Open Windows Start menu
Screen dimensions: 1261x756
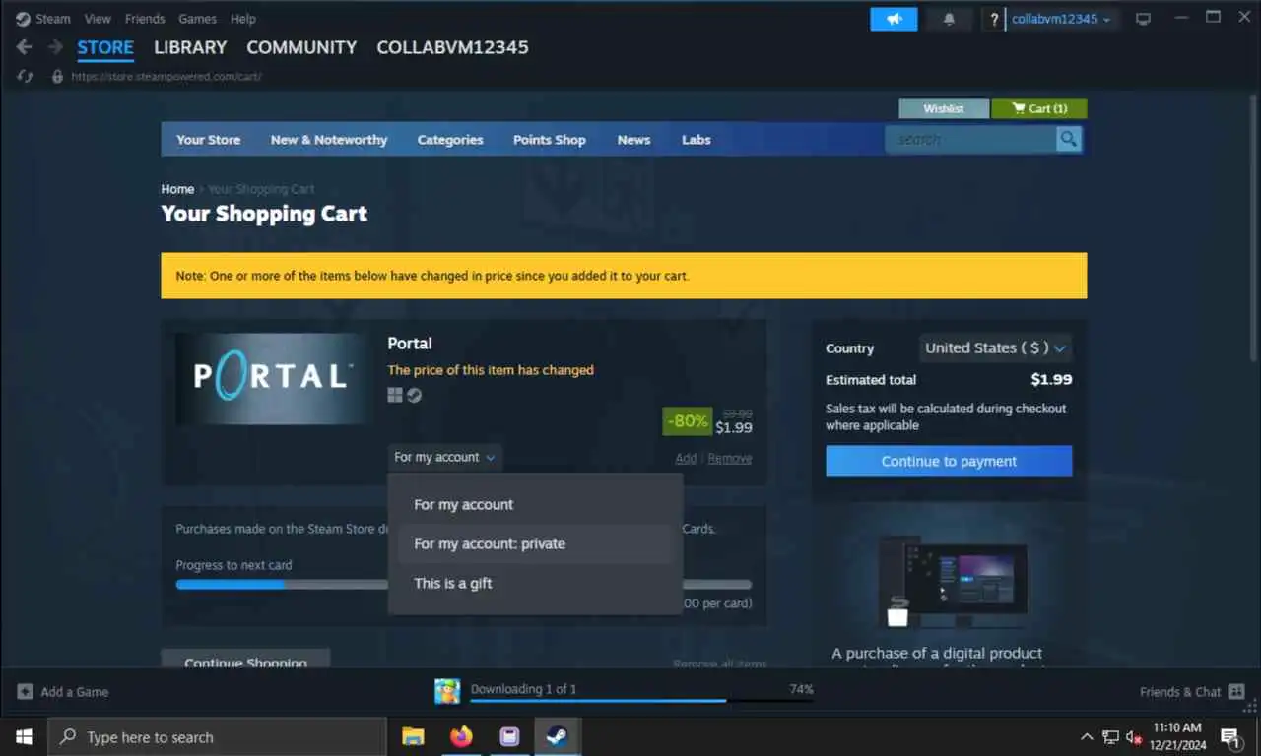(24, 736)
